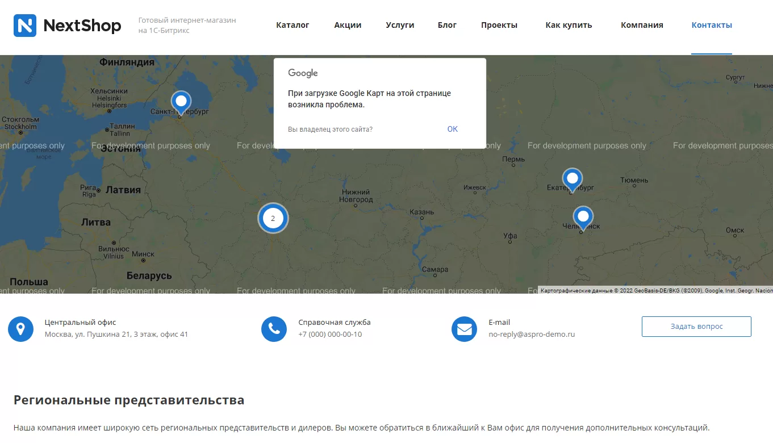Screen dimensions: 773x443
Task: Click the phone number +7 (000) 000-00-10
Action: coord(330,335)
